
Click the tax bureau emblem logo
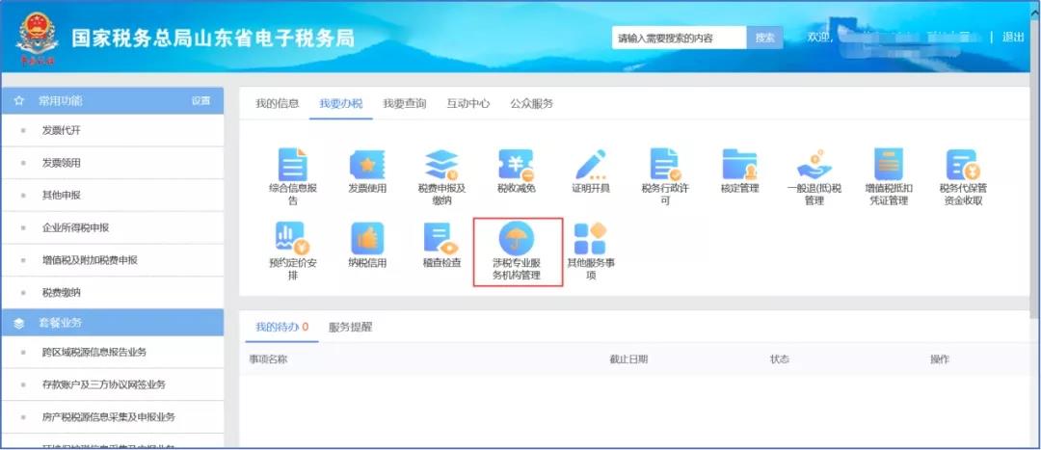(x=38, y=38)
